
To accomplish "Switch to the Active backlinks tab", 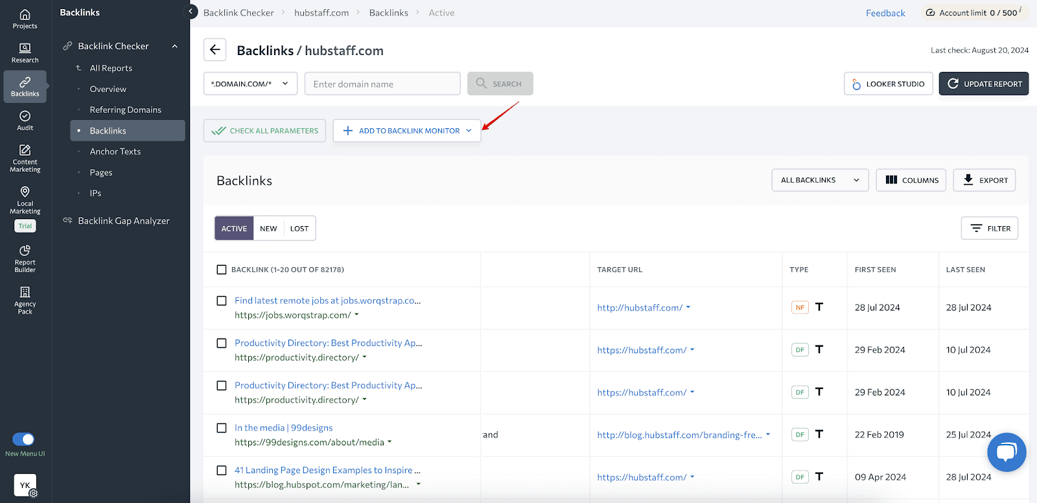I will [x=234, y=228].
